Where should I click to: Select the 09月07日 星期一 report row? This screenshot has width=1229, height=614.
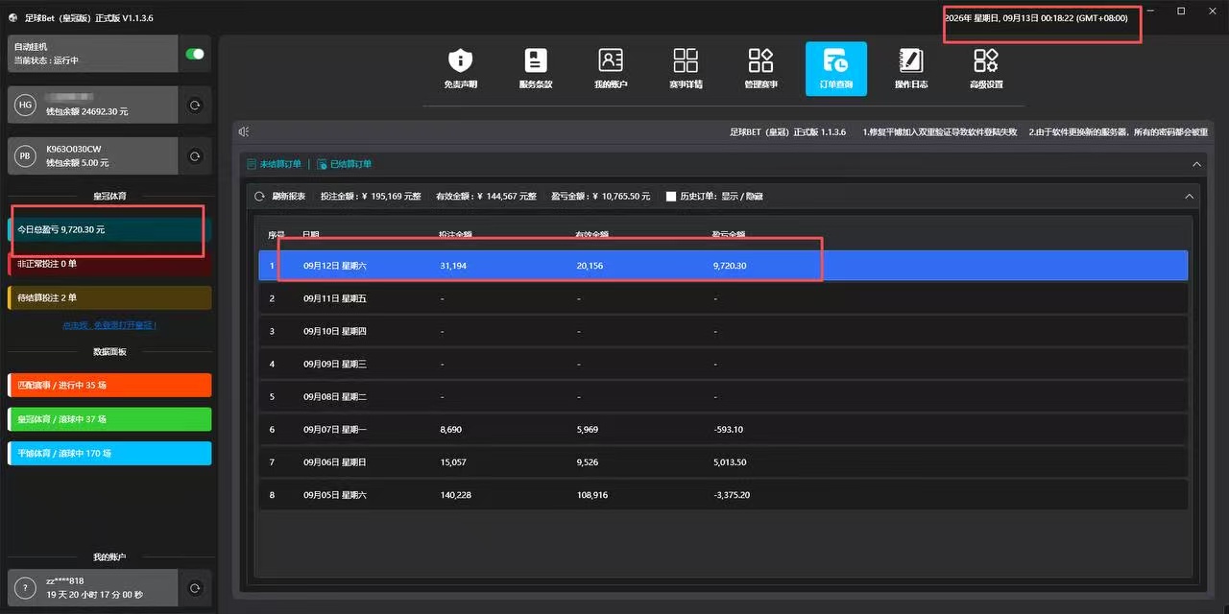[x=723, y=429]
